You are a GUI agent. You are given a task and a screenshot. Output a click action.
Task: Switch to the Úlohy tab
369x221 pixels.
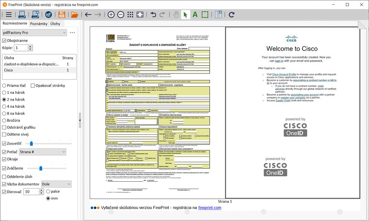(55, 24)
